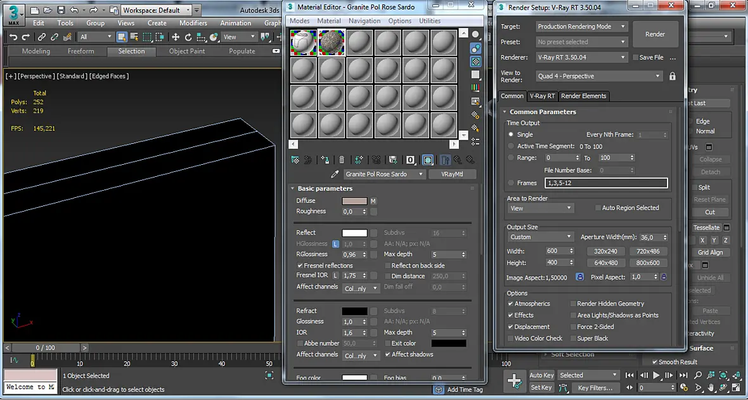
Task: Open the View to Render Quad 4 dropdown
Action: coord(600,76)
